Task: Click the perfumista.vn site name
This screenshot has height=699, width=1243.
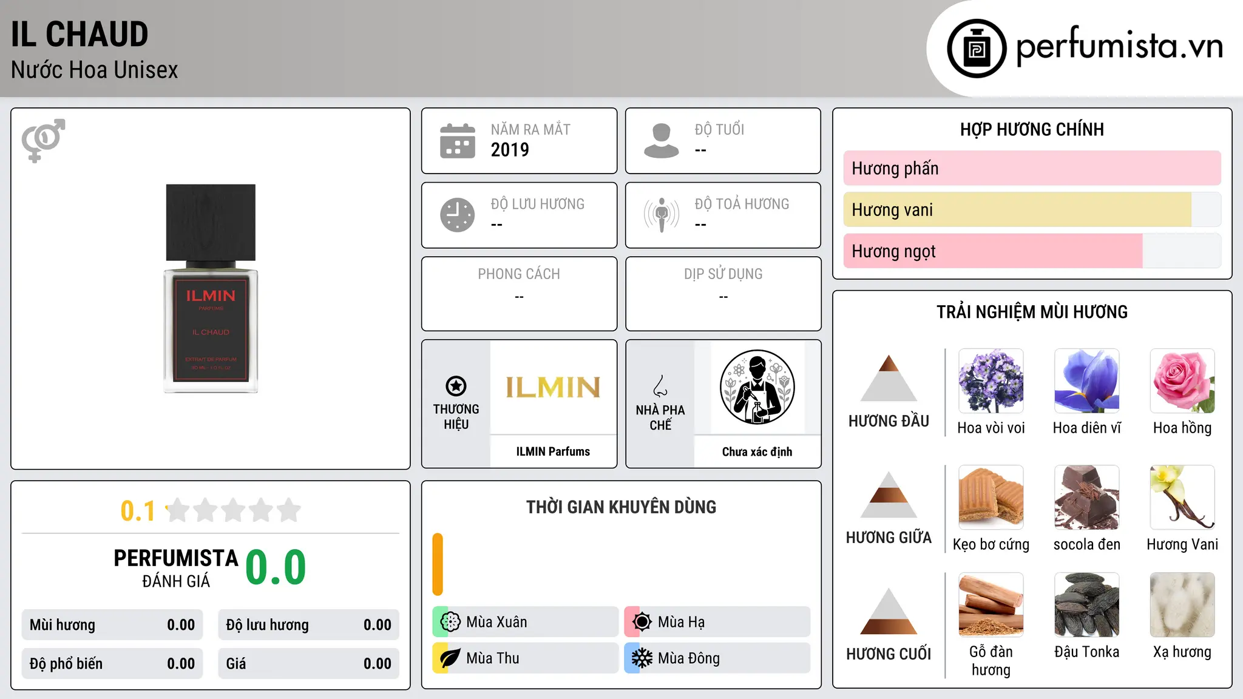Action: tap(1119, 46)
